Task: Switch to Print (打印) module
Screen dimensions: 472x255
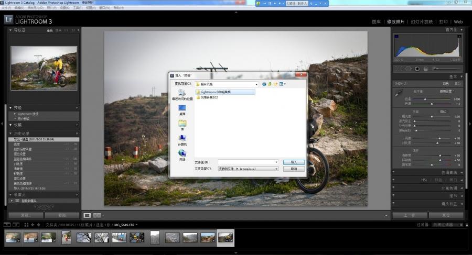Action: tap(443, 21)
